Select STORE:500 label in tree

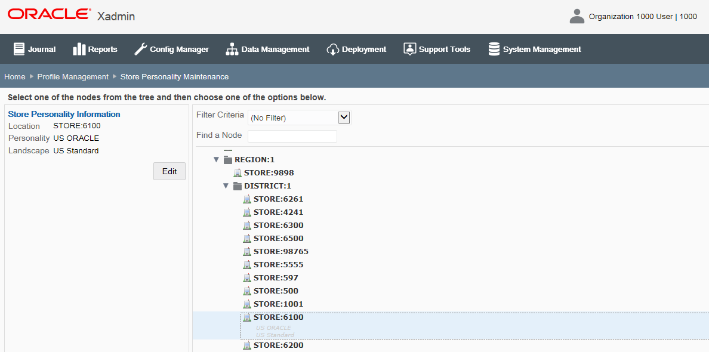coord(276,291)
